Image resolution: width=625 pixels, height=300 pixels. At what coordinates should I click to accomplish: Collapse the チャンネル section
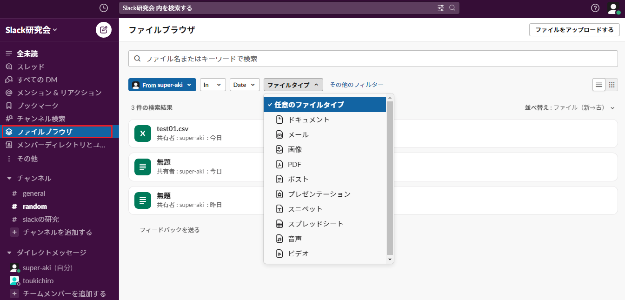[x=9, y=178]
